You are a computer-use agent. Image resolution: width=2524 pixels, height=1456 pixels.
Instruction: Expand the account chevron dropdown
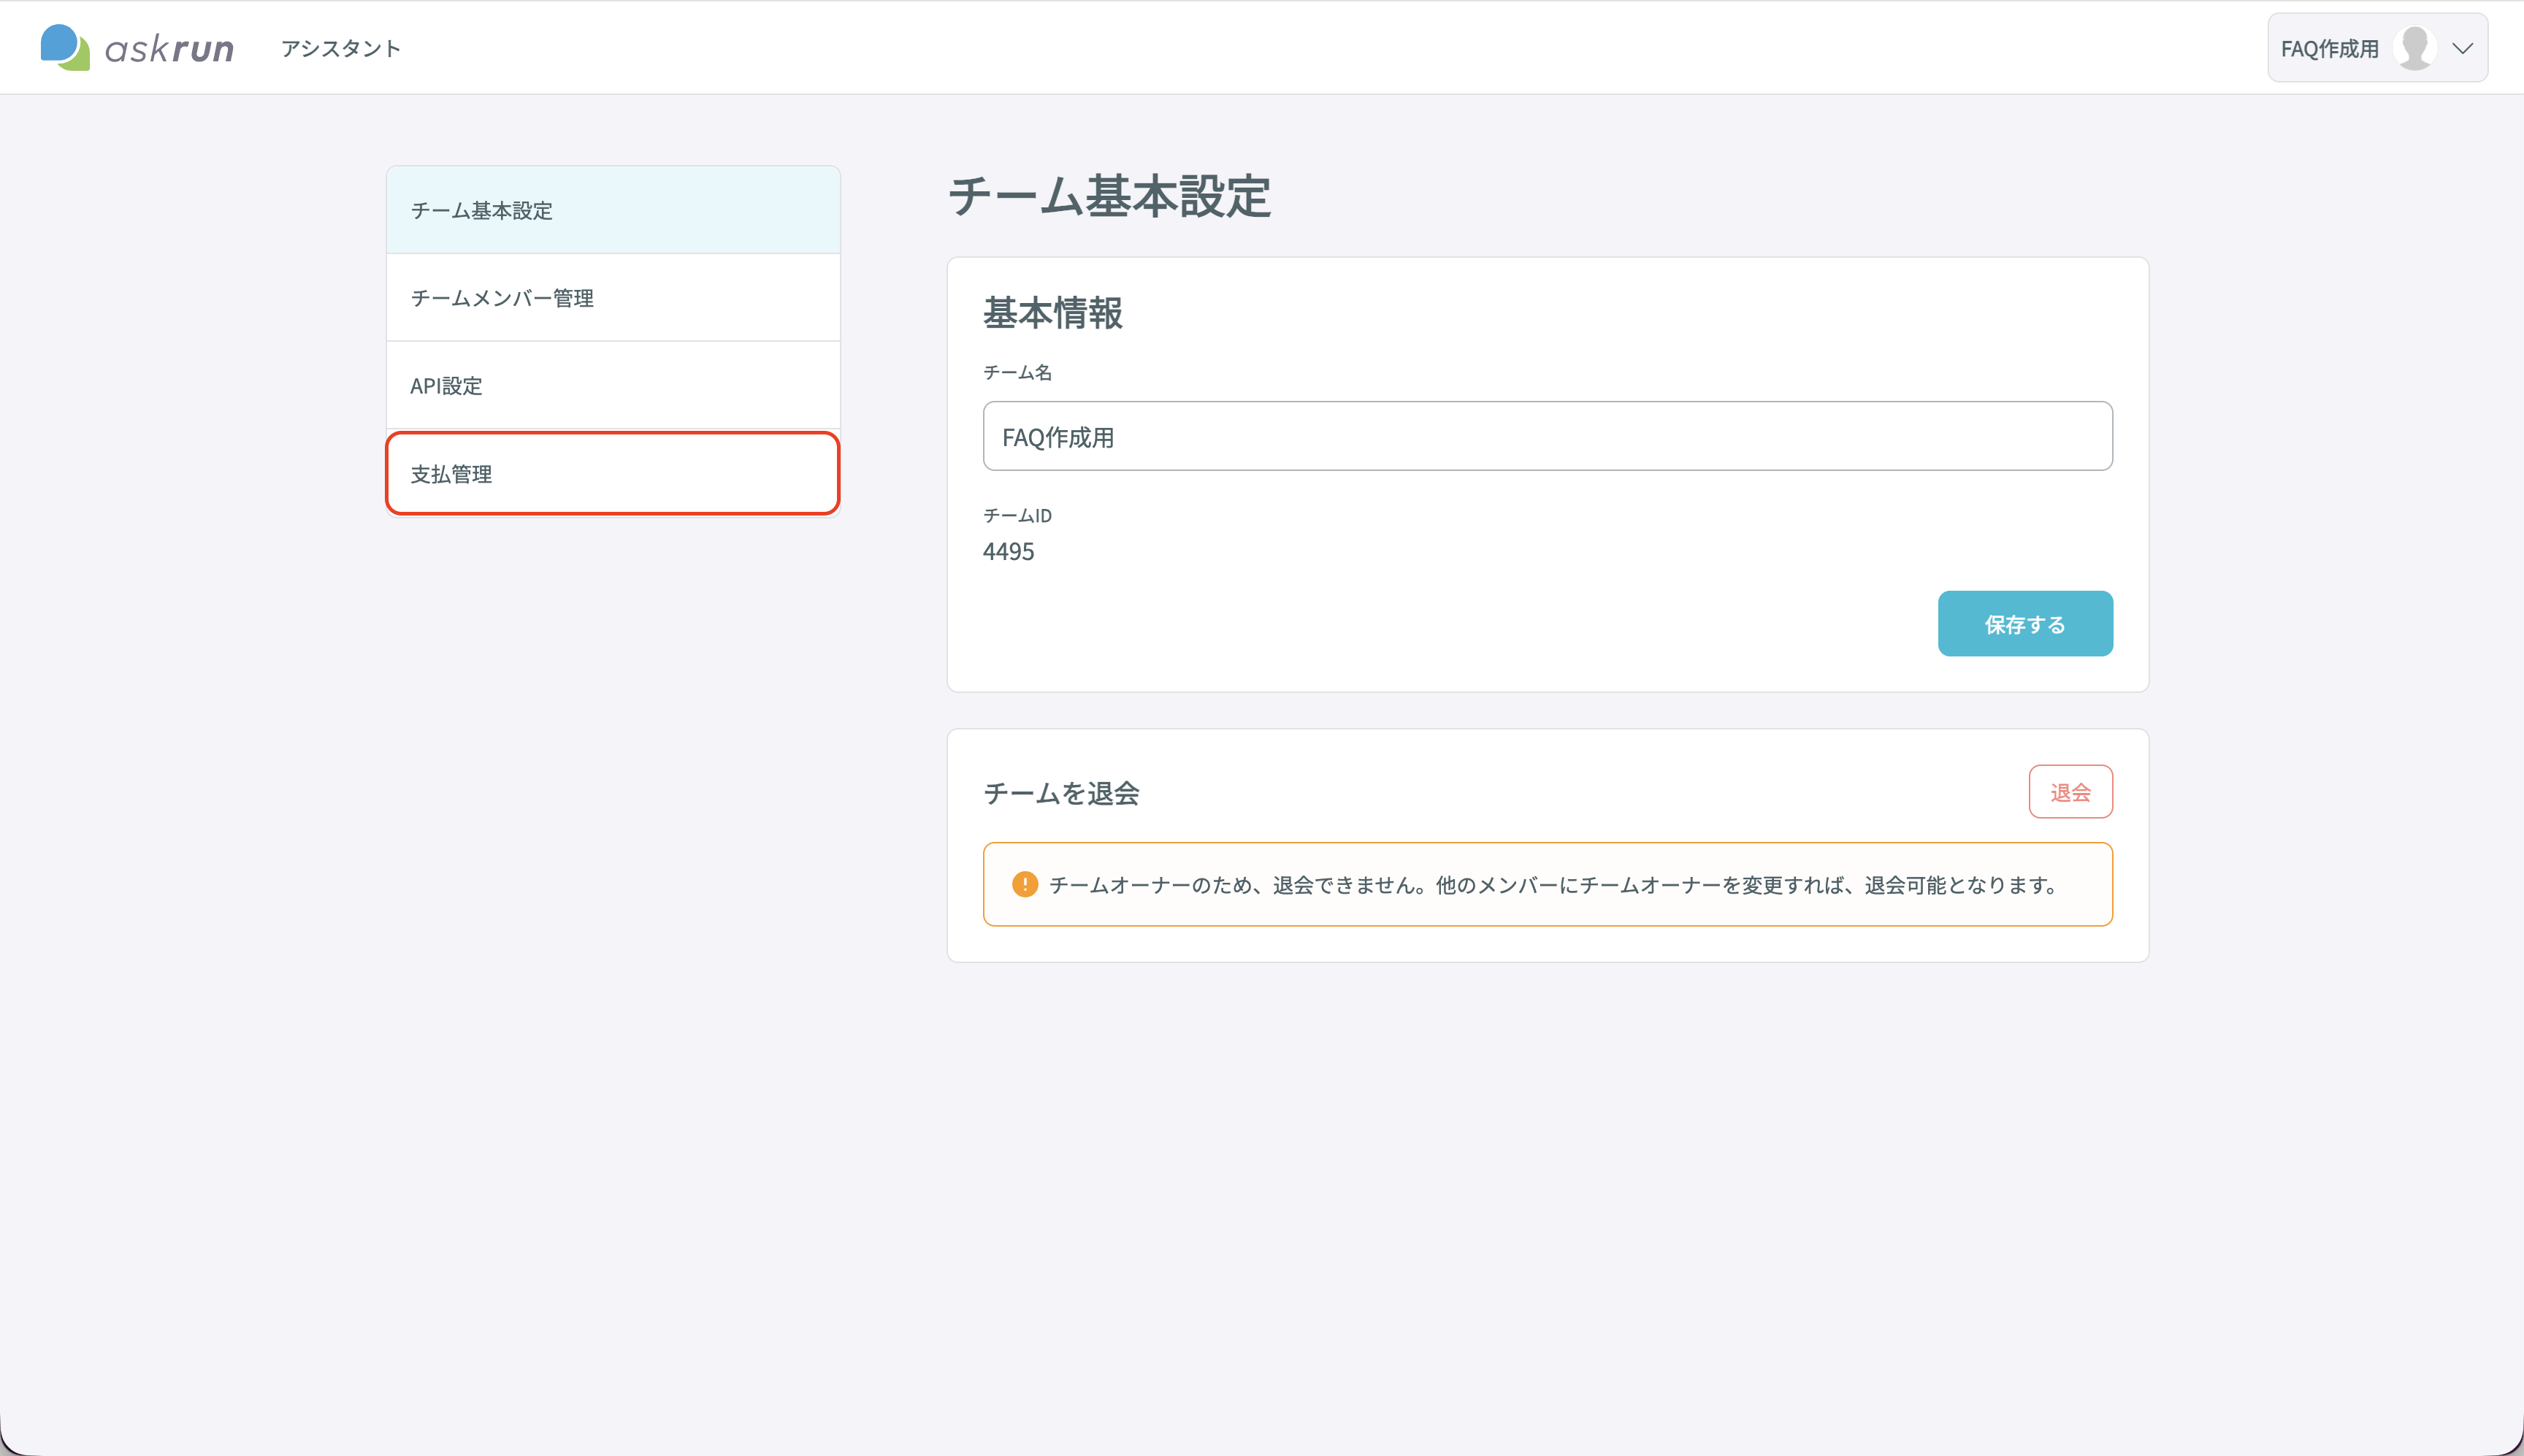[2462, 48]
